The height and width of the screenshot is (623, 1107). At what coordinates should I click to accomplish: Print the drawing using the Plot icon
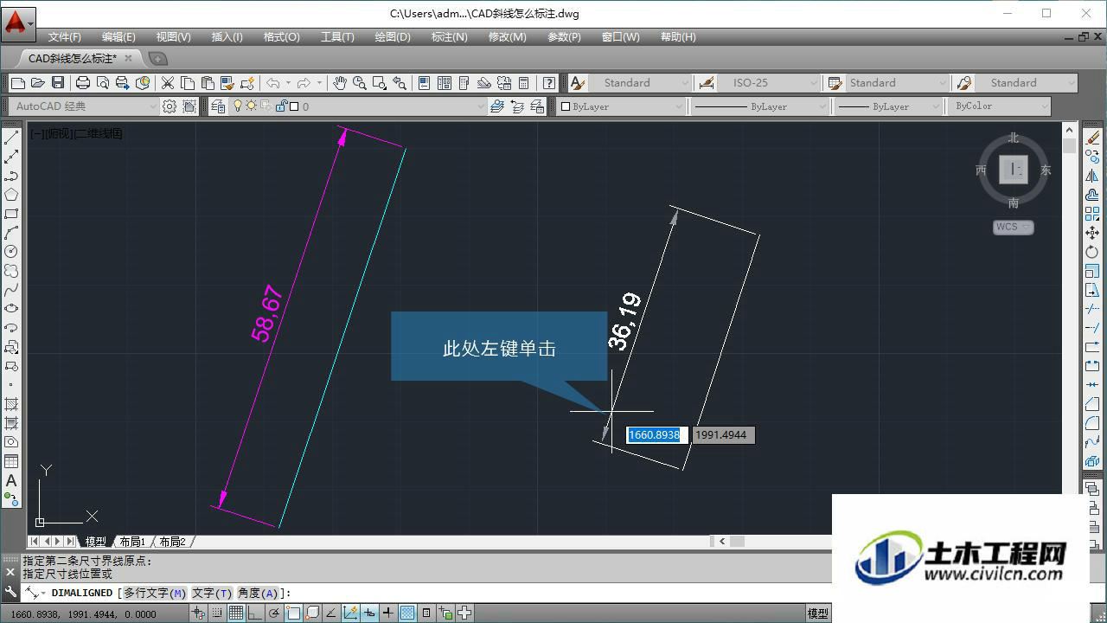[x=83, y=83]
